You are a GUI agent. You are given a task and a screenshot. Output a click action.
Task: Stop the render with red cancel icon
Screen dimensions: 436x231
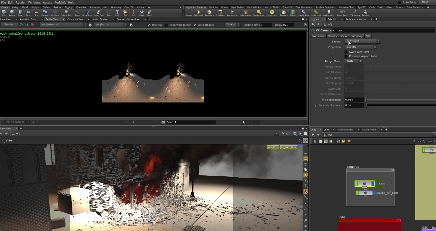click(x=32, y=25)
